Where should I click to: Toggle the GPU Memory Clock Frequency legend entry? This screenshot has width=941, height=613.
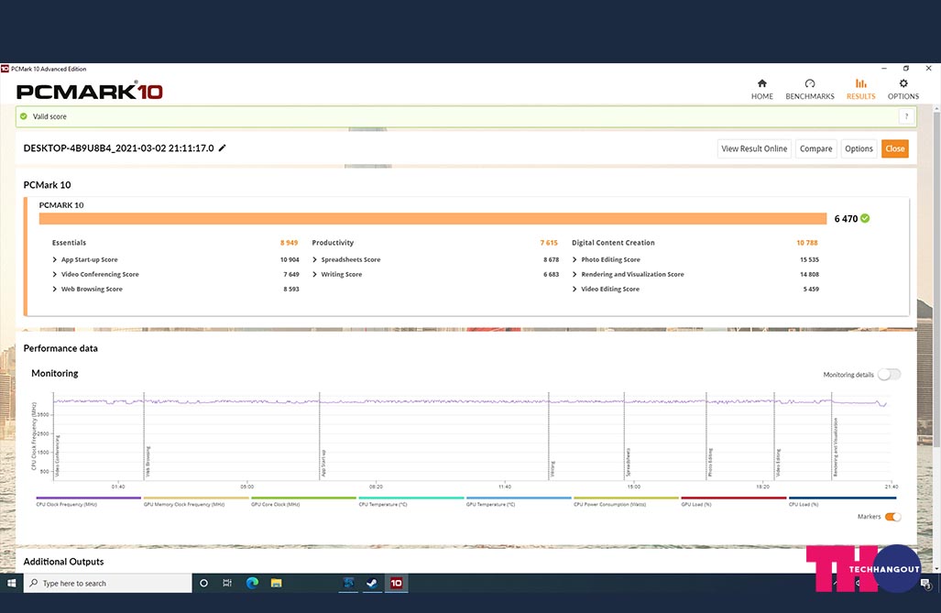[x=196, y=502]
